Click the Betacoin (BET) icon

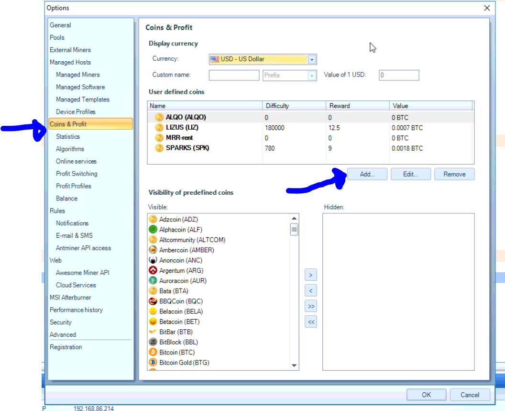pos(153,322)
